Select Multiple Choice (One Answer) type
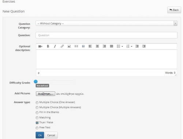Image resolution: width=183 pixels, height=139 pixels. pos(37,102)
